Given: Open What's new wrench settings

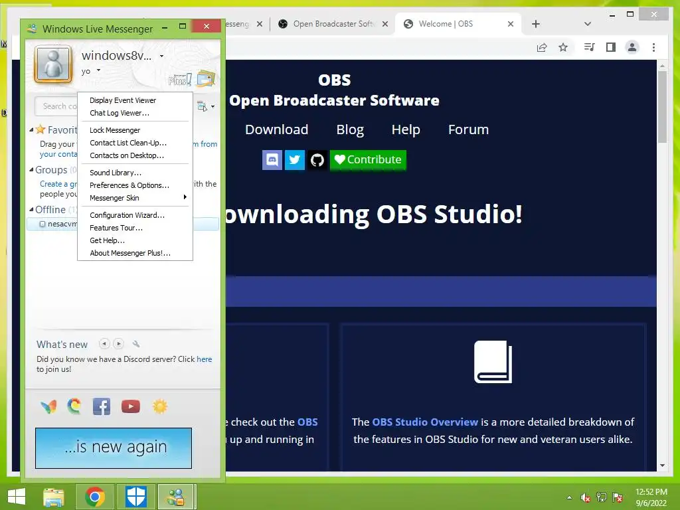Looking at the screenshot, I should (x=136, y=344).
